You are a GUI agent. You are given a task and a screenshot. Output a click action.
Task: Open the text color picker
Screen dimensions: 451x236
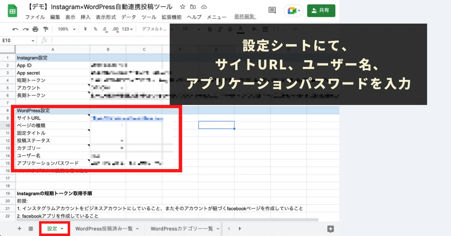pos(241,29)
